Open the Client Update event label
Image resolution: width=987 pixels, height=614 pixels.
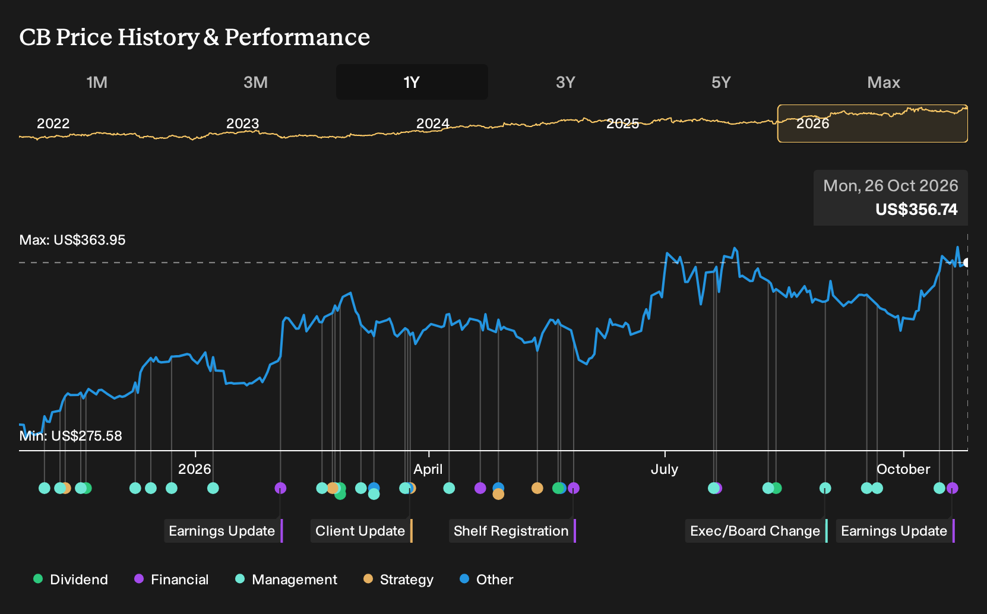click(361, 531)
